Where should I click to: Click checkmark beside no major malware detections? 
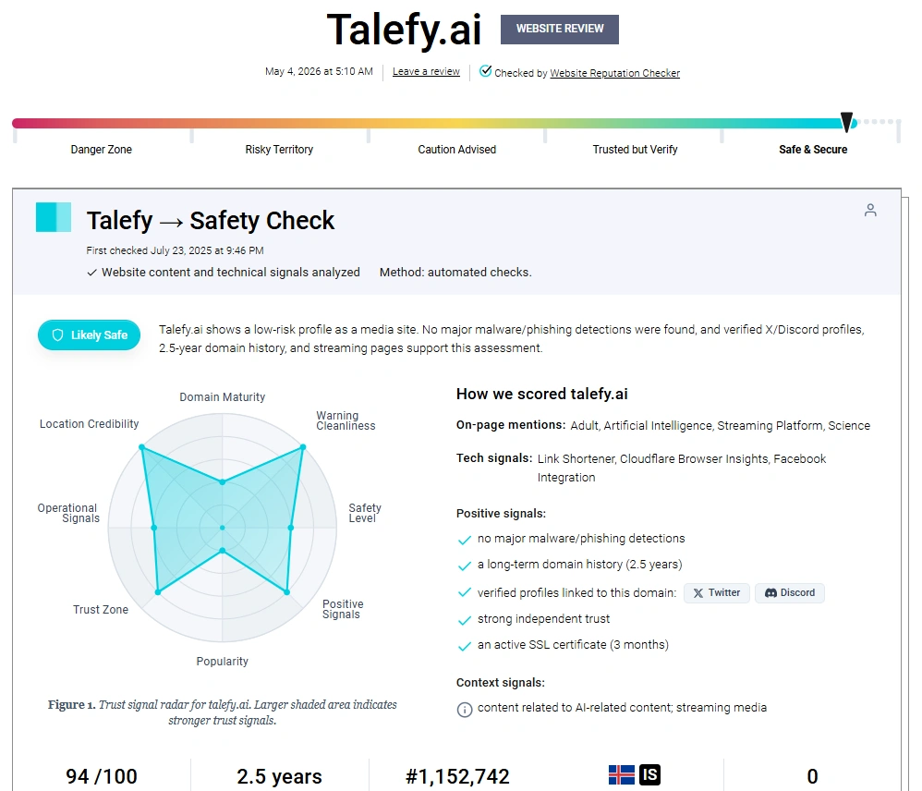point(465,540)
